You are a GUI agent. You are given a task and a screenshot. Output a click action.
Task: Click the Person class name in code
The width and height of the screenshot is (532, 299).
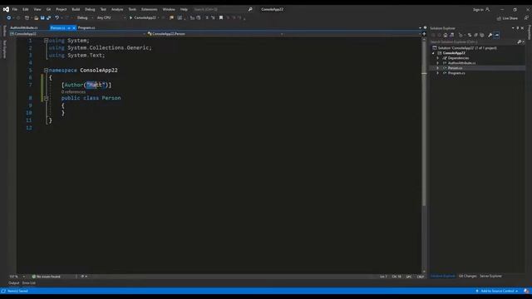coord(111,98)
